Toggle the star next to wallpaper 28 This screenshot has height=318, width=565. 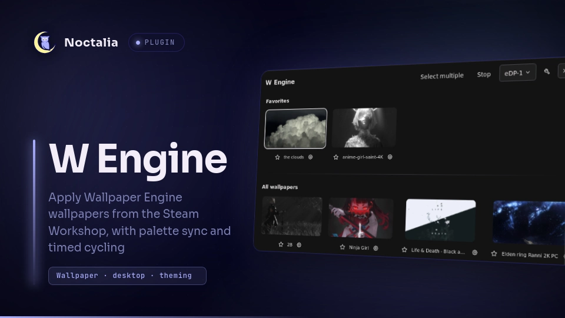[281, 244]
